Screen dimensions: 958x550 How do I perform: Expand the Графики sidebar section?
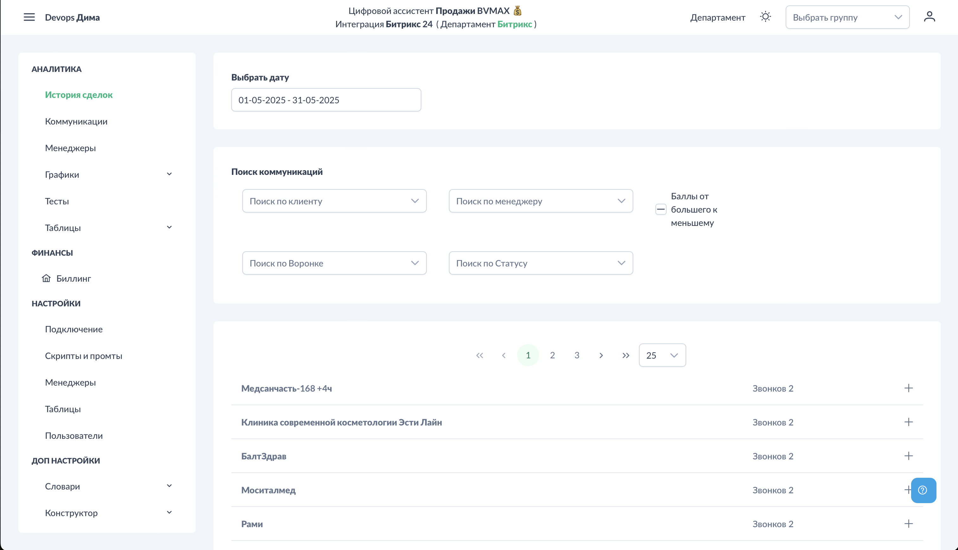point(169,174)
